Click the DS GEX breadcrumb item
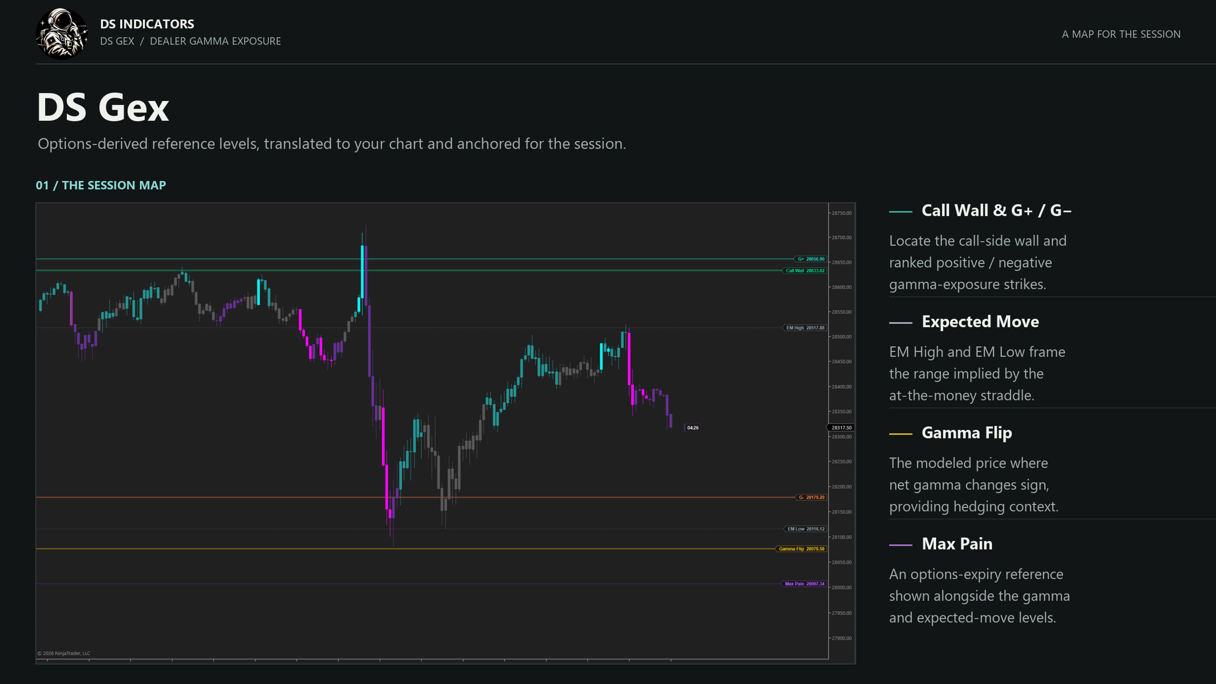Screen dimensions: 1216x684 coord(117,41)
